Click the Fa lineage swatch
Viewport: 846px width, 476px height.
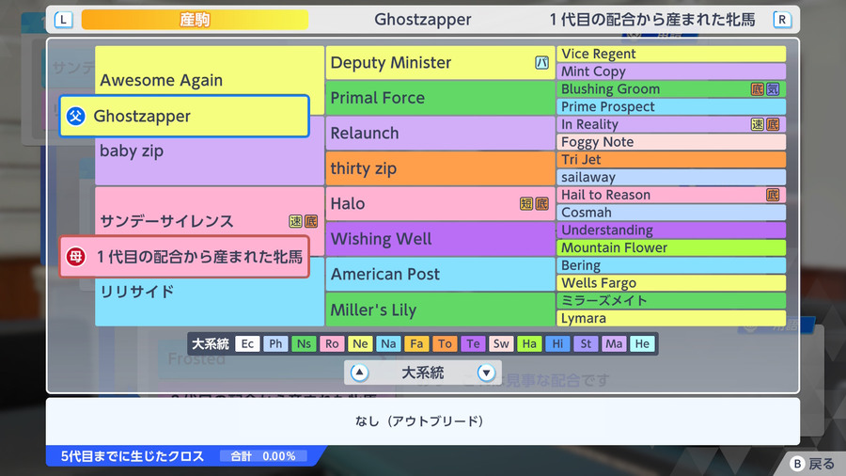[x=416, y=343]
